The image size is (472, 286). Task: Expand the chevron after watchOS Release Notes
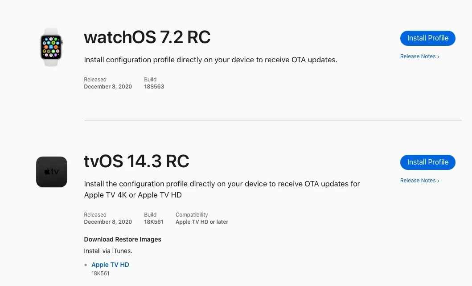coord(438,56)
